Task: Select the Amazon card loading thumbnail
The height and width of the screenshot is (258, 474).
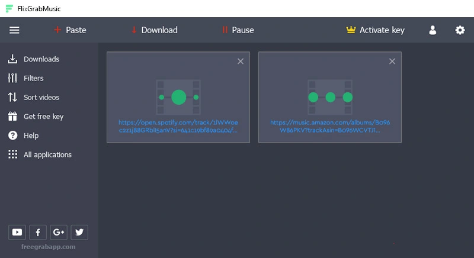Action: (x=330, y=97)
